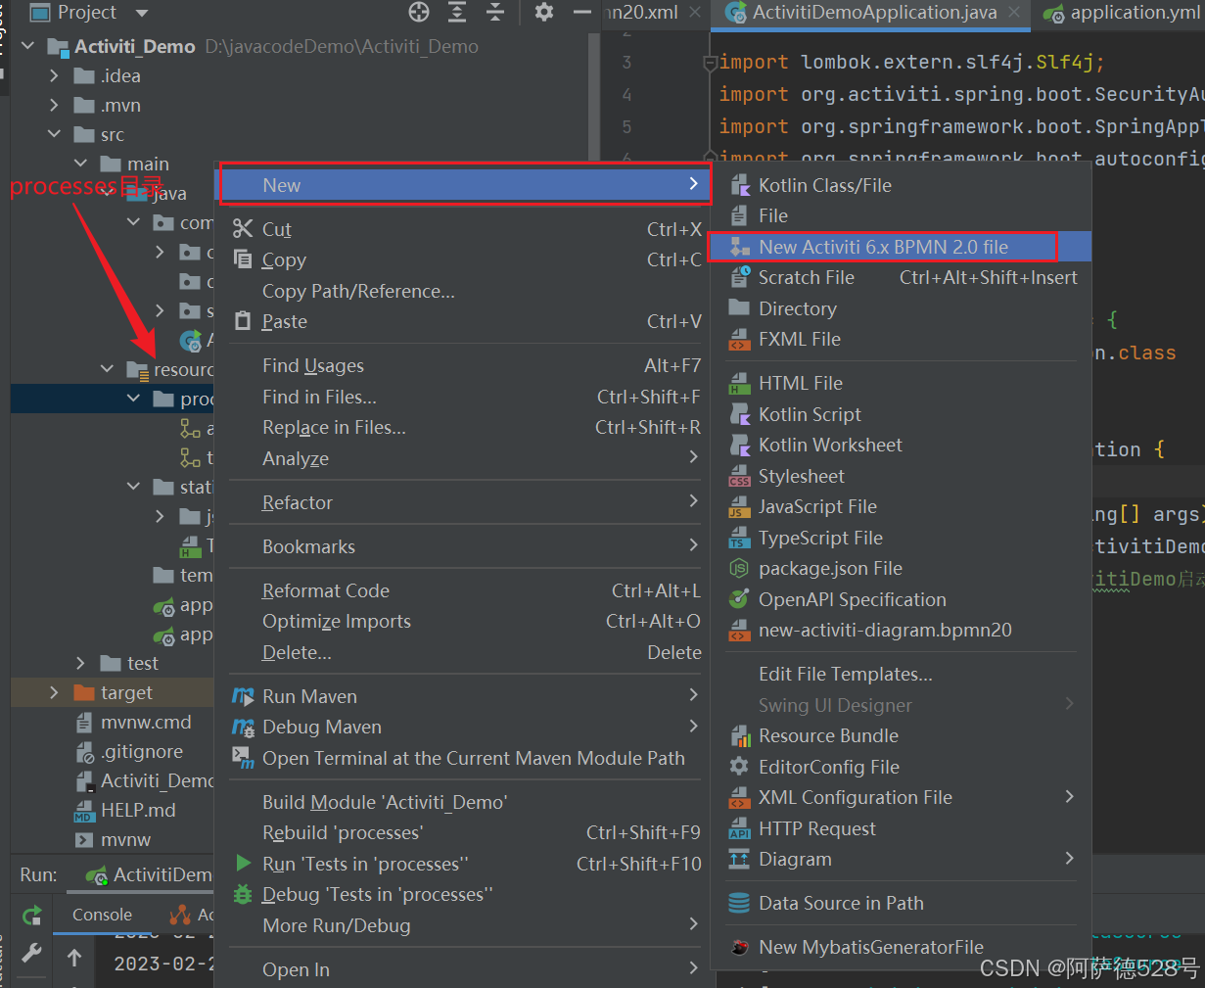Open the Console tab in the Run panel

pos(101,915)
